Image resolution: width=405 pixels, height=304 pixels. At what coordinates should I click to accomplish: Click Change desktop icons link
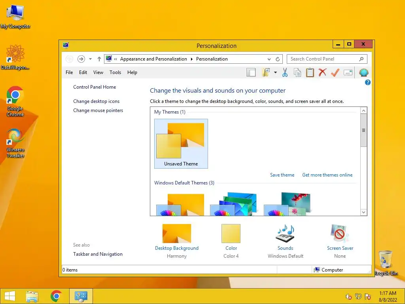click(x=97, y=101)
